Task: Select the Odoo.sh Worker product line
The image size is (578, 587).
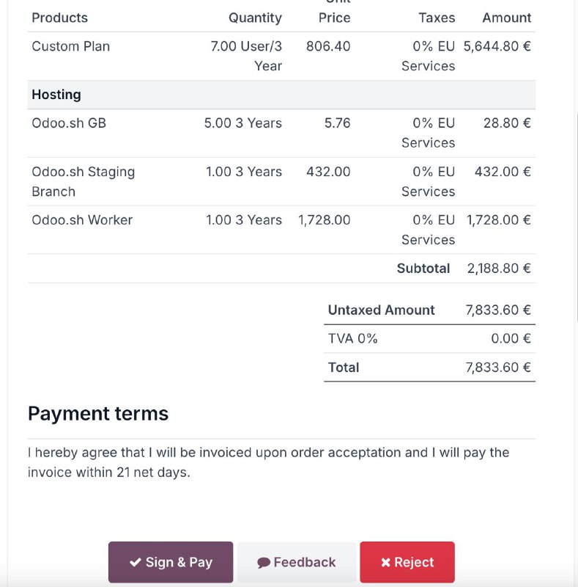Action: [281, 230]
